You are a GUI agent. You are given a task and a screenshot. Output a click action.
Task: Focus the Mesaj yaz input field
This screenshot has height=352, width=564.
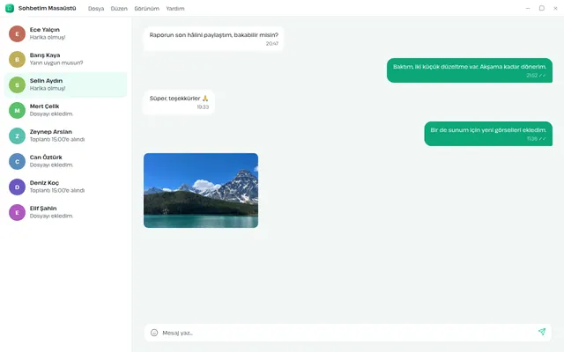pyautogui.click(x=347, y=333)
